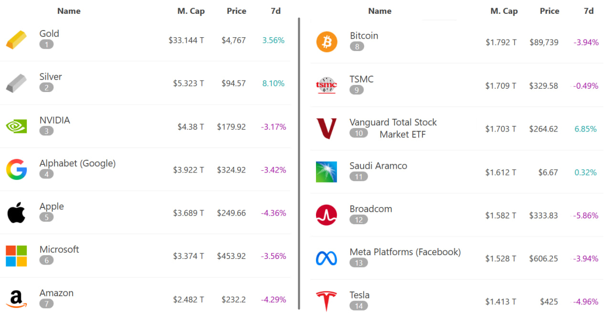This screenshot has width=611, height=320.
Task: Sort by right Name column header
Action: 380,11
